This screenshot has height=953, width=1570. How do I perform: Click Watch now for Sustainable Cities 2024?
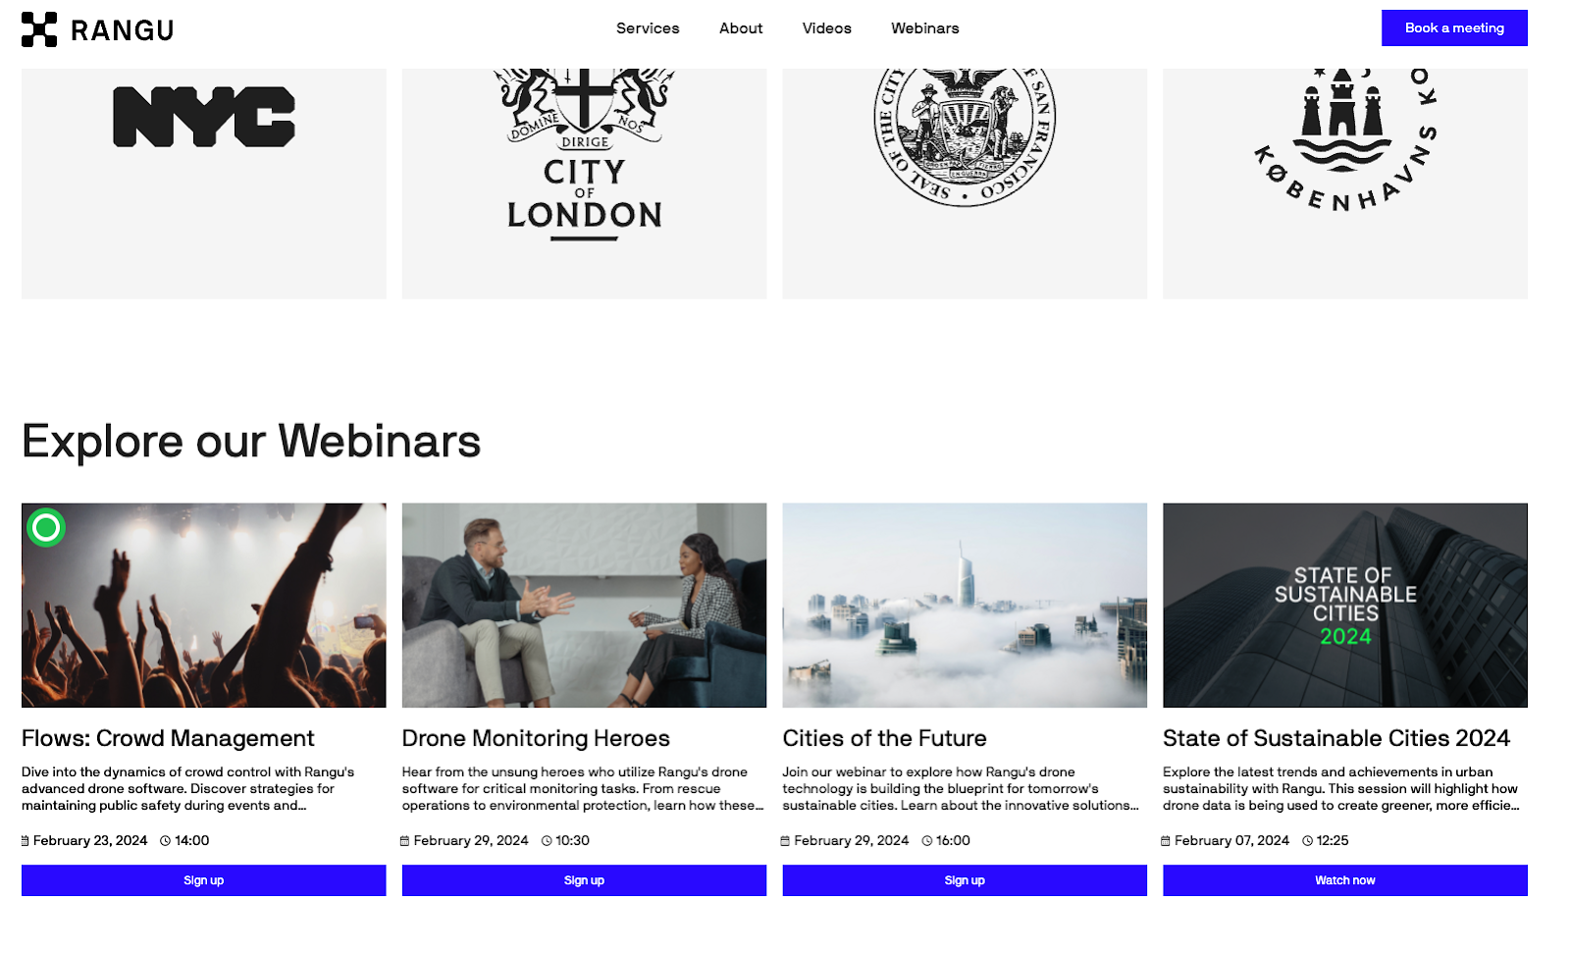pos(1345,880)
